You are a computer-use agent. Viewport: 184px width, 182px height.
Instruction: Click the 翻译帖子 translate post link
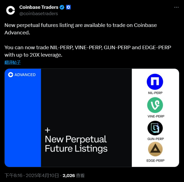coord(13,62)
